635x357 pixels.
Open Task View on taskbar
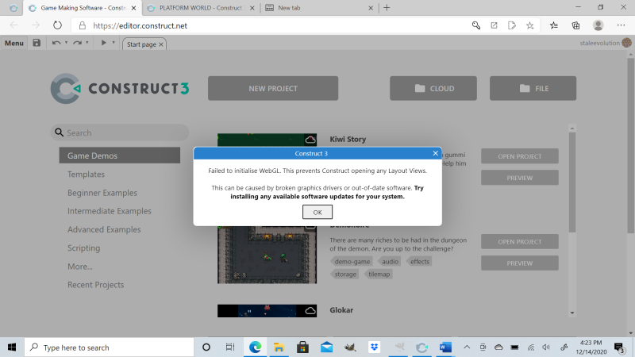[230, 347]
